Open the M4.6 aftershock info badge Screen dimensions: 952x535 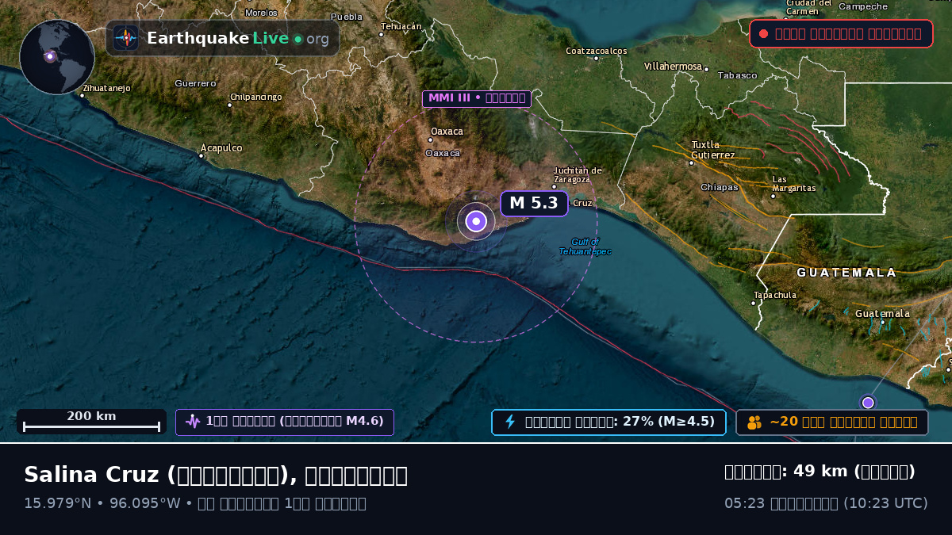(x=285, y=422)
